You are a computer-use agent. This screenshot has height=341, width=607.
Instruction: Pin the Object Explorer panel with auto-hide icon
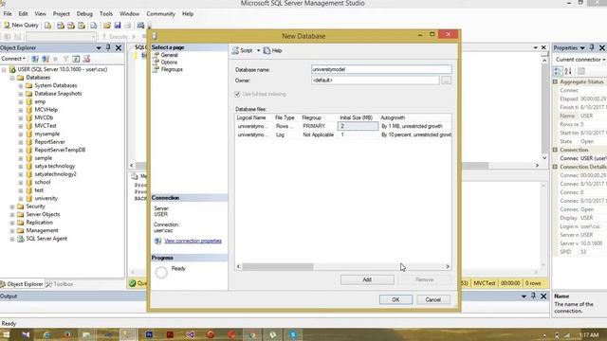[x=108, y=47]
